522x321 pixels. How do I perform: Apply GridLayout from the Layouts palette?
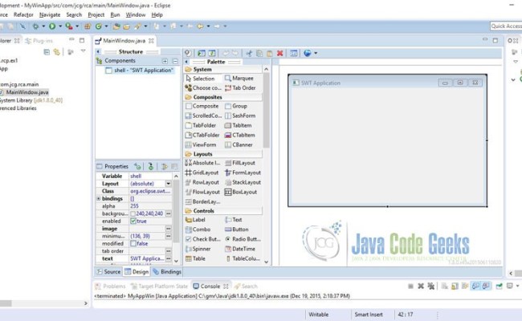click(202, 173)
